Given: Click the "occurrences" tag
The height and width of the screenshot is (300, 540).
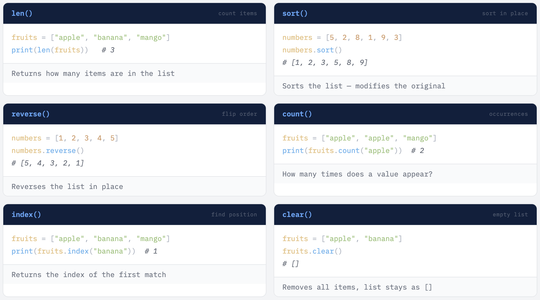Looking at the screenshot, I should 508,114.
